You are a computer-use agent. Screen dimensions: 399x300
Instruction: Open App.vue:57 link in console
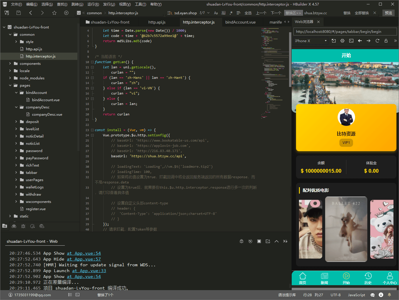pos(84,259)
